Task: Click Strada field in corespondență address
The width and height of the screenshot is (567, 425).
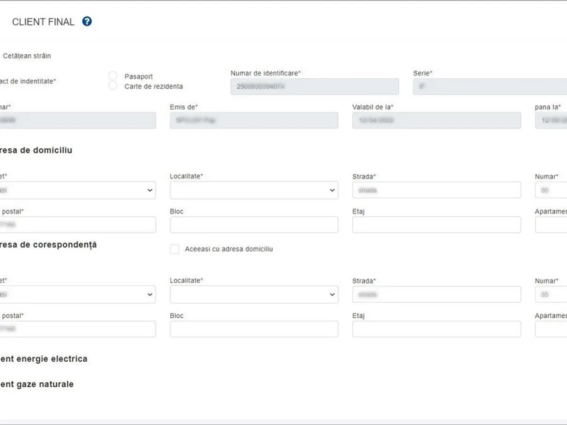Action: coord(436,295)
